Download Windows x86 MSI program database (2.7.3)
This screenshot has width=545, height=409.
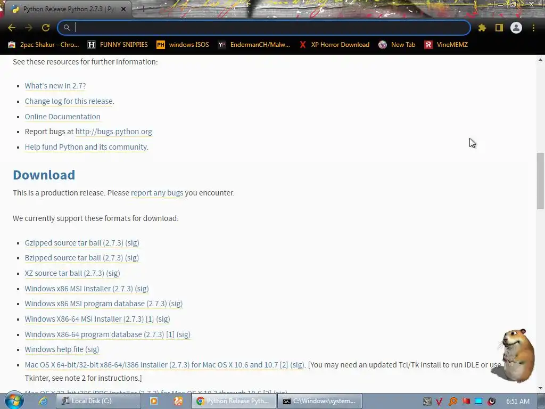coord(96,304)
